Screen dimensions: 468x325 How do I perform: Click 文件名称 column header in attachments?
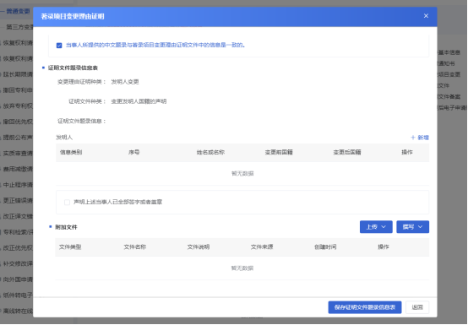point(135,246)
